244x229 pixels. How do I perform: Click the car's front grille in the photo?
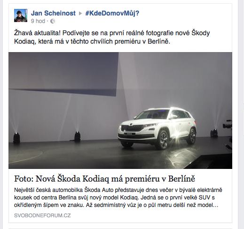(133, 128)
